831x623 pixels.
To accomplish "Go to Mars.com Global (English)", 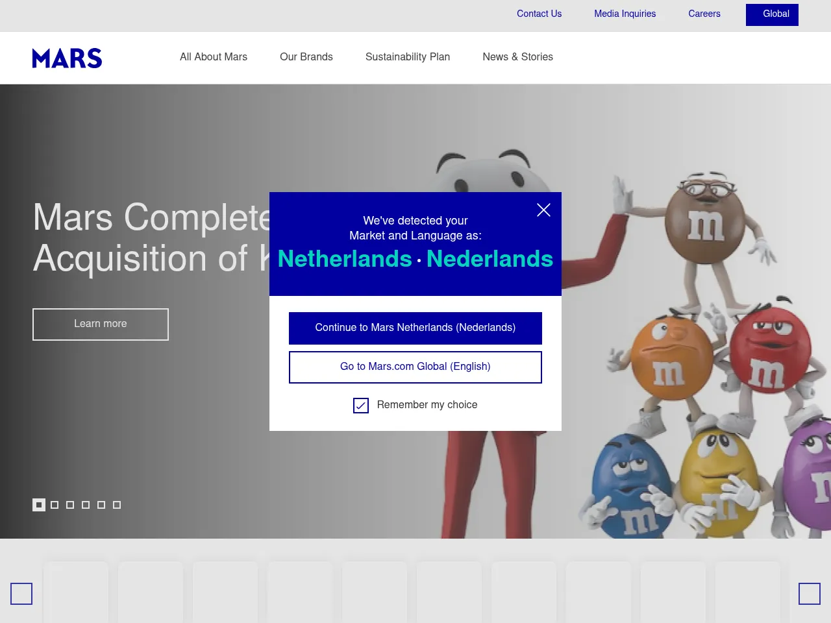I will 415,367.
